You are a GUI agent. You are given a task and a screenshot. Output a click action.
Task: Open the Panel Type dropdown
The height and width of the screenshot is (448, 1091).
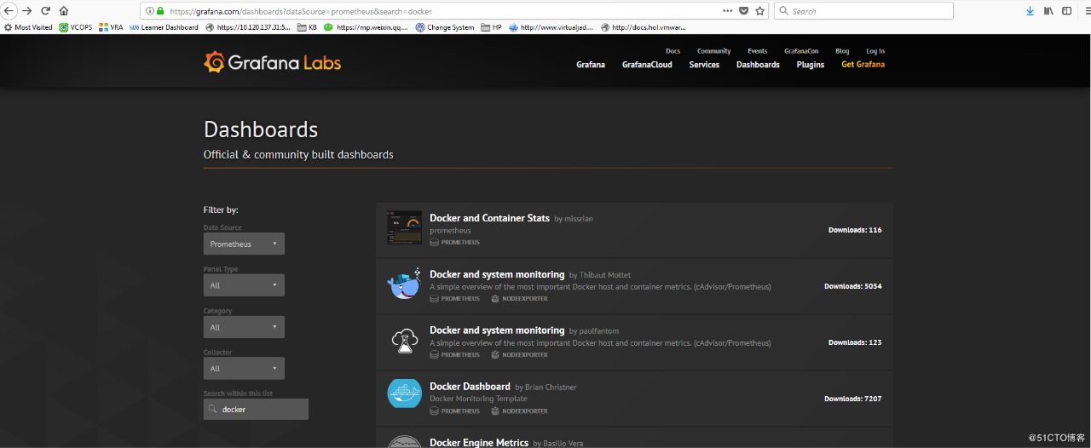pyautogui.click(x=244, y=285)
